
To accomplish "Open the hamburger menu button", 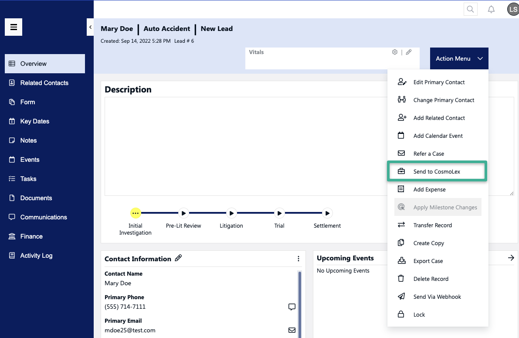I will pyautogui.click(x=14, y=27).
